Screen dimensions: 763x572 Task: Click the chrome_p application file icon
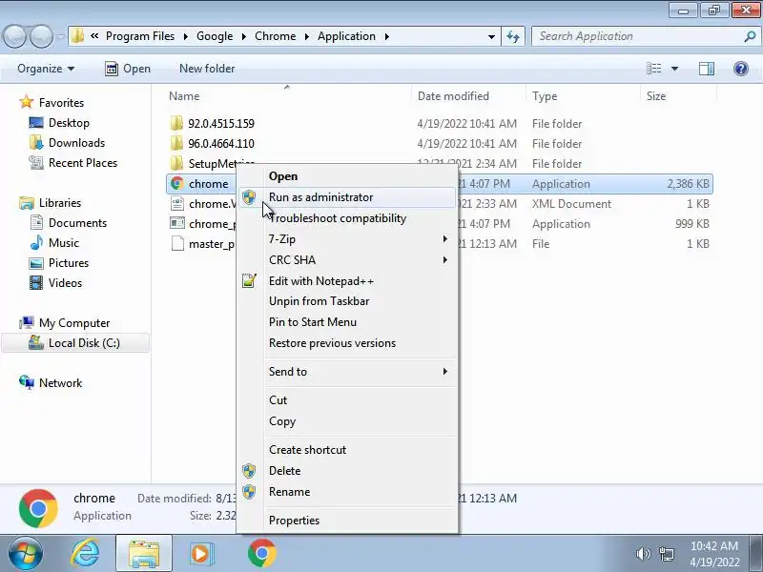click(177, 223)
